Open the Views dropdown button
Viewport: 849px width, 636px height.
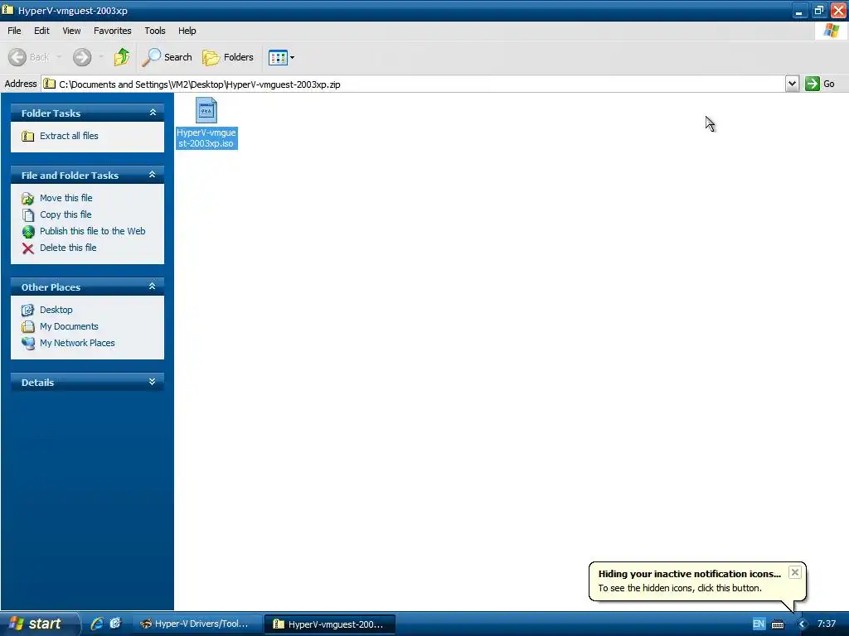click(282, 57)
